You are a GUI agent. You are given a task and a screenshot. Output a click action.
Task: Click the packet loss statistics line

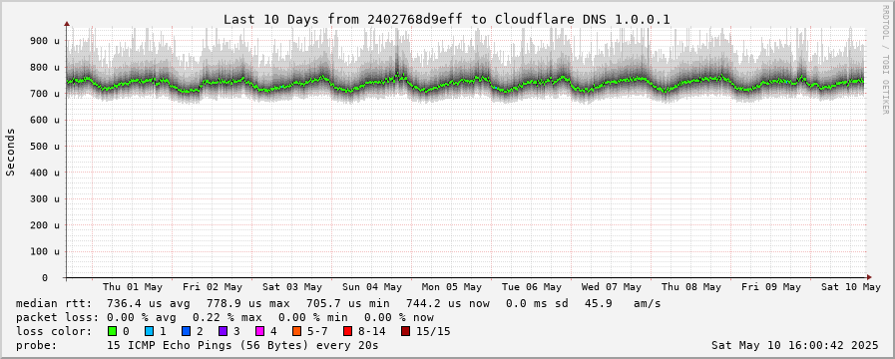[x=224, y=317]
